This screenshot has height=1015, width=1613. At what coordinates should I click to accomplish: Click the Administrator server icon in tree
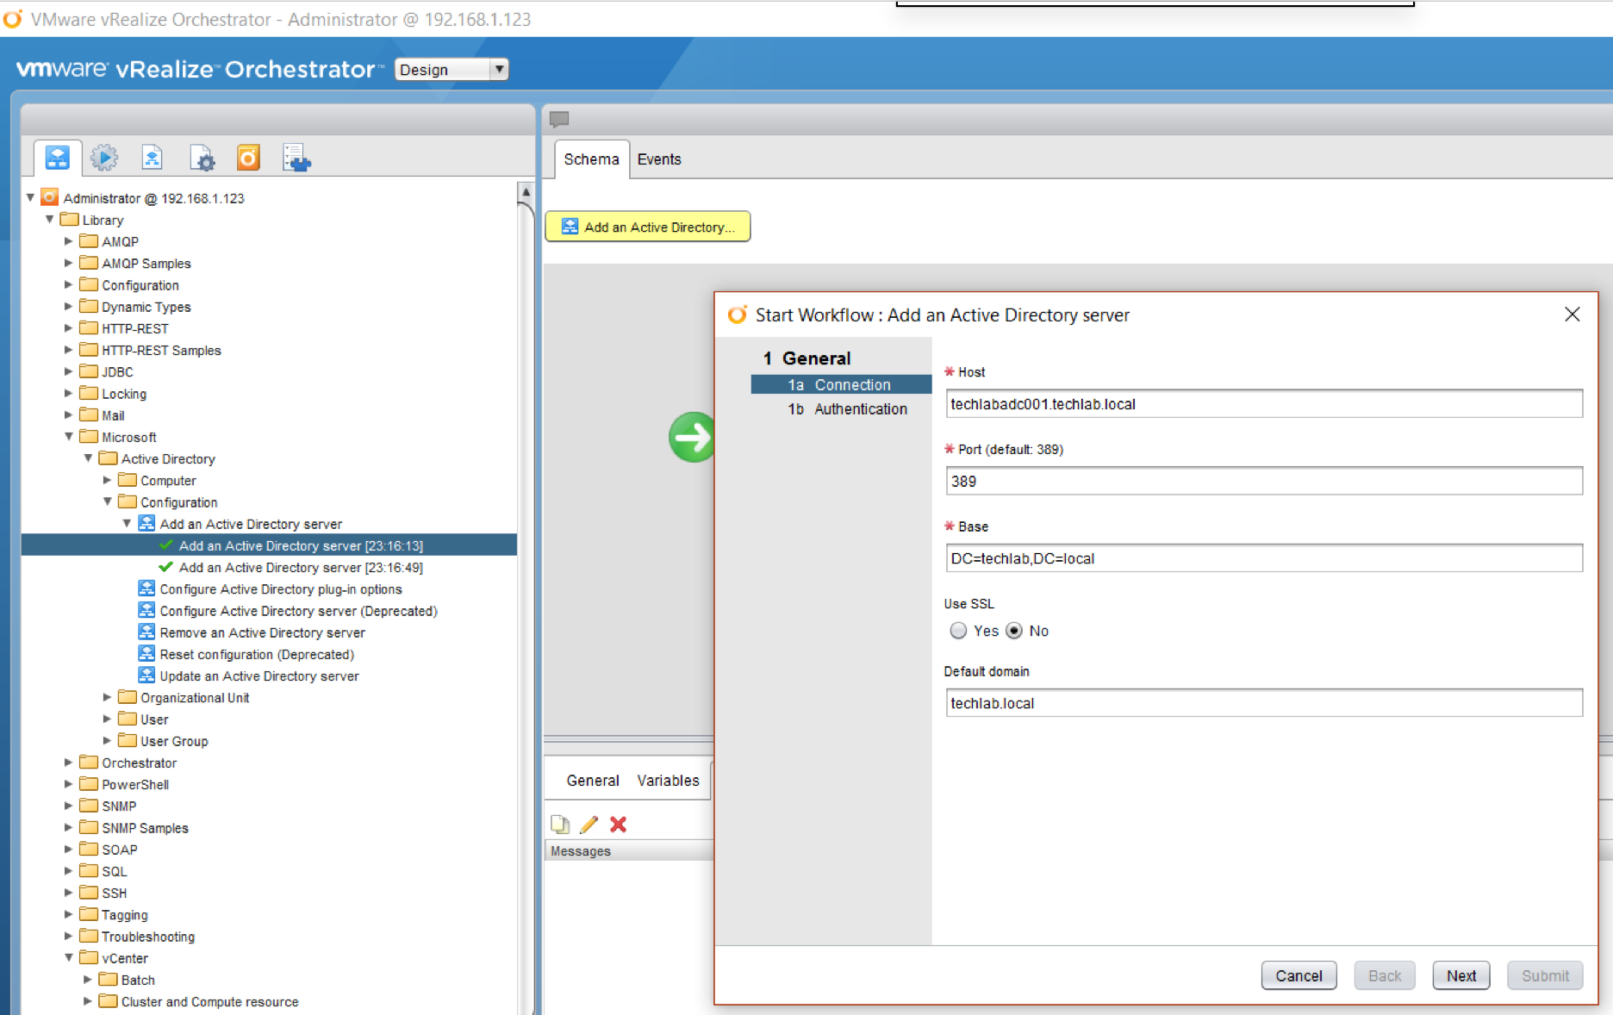50,197
